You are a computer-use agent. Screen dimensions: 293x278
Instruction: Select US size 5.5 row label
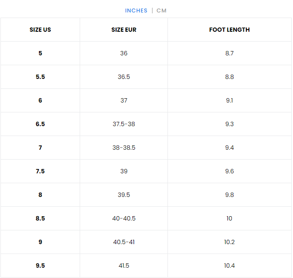pos(40,77)
